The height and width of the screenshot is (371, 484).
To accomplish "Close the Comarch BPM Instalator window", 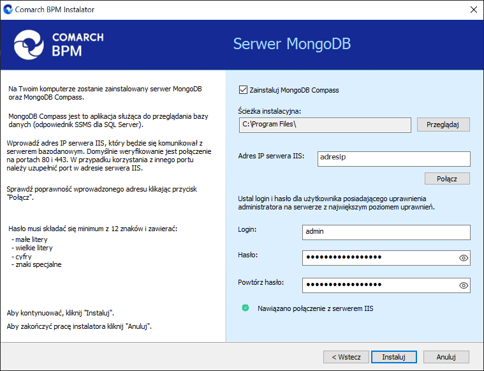I will coord(474,10).
